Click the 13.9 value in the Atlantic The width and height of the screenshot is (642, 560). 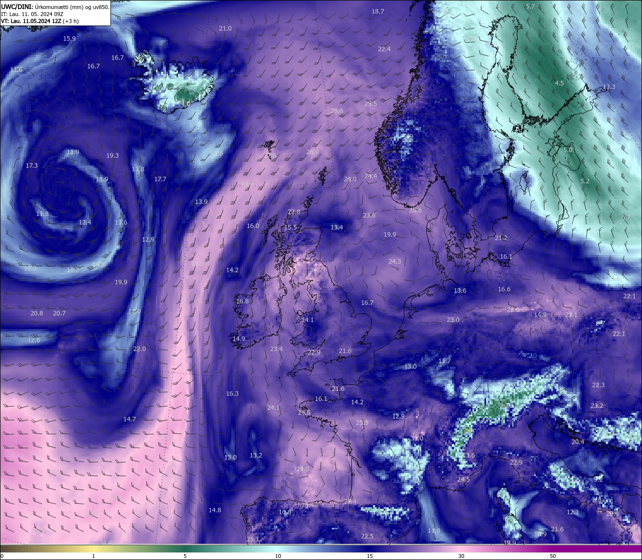(201, 202)
